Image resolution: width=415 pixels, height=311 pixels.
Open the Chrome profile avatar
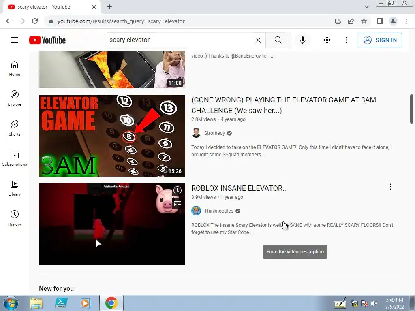[393, 21]
